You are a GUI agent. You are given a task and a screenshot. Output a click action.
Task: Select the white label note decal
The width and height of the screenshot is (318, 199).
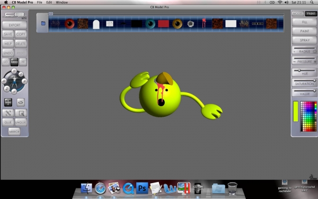(x=110, y=23)
